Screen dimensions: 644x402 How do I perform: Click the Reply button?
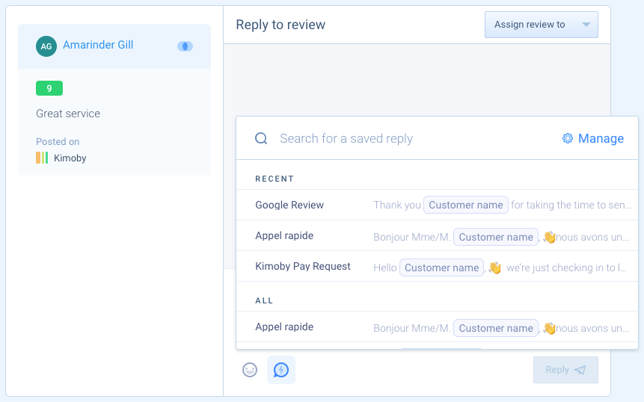(x=565, y=370)
